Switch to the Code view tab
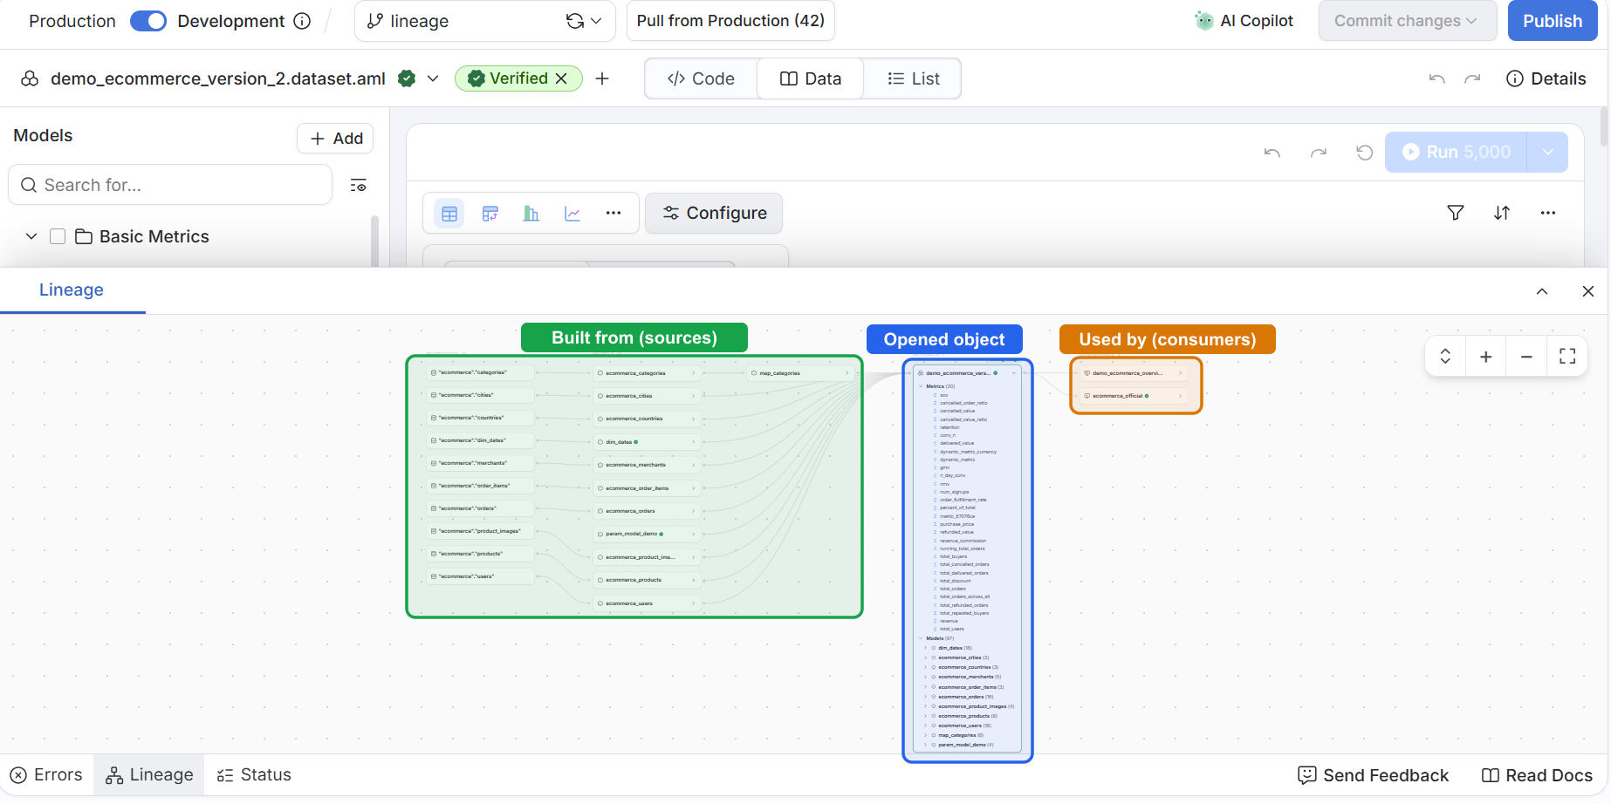This screenshot has width=1611, height=804. [x=701, y=78]
